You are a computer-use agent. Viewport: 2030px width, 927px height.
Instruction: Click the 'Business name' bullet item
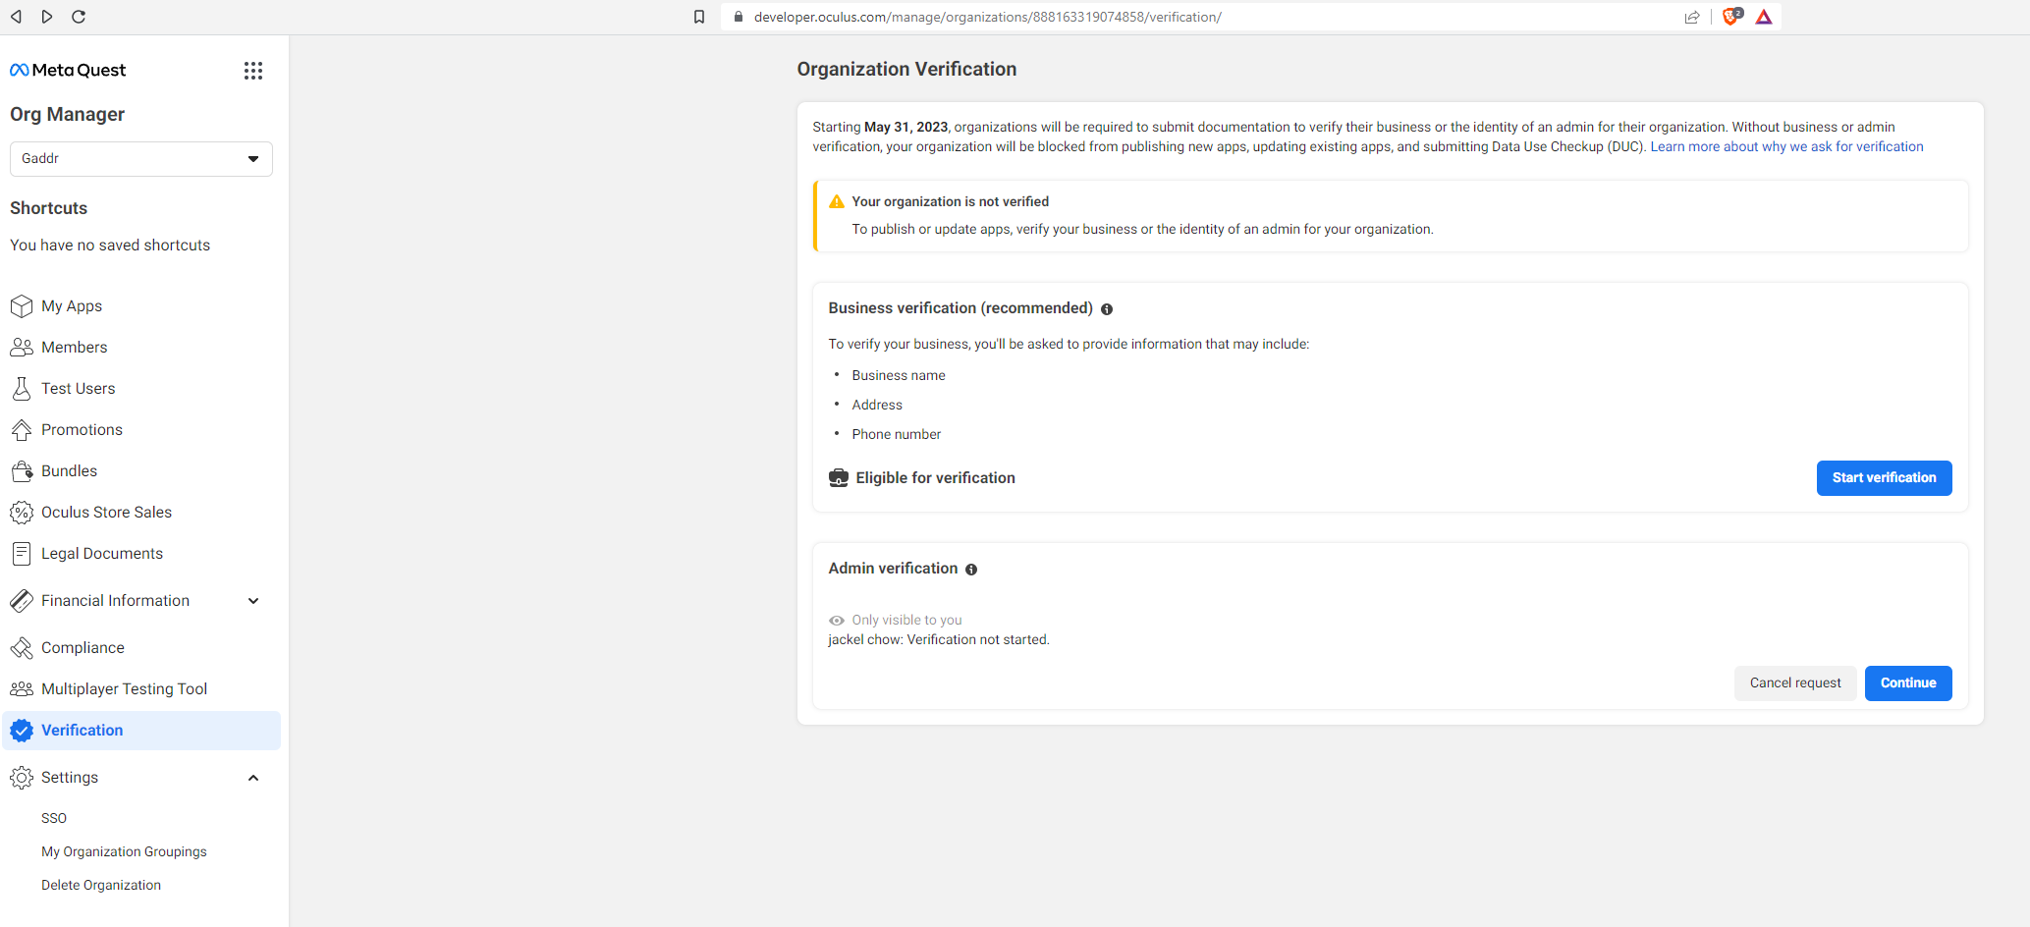[899, 376]
